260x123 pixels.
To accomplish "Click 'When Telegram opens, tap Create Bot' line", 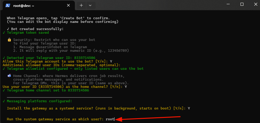I will tap(58, 18).
